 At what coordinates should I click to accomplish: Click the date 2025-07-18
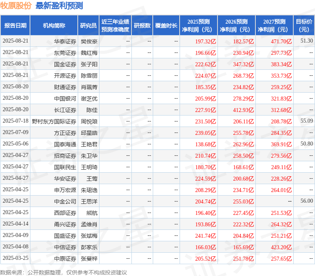point(15,121)
